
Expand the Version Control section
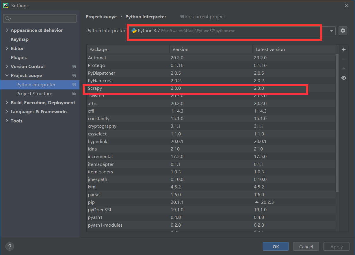click(7, 66)
